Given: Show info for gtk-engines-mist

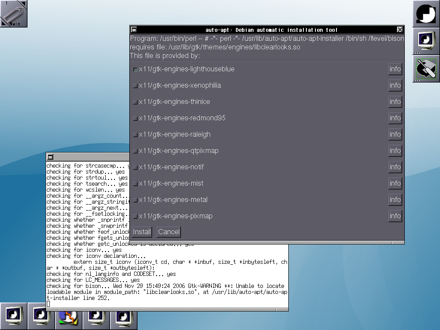Looking at the screenshot, I should 395,183.
